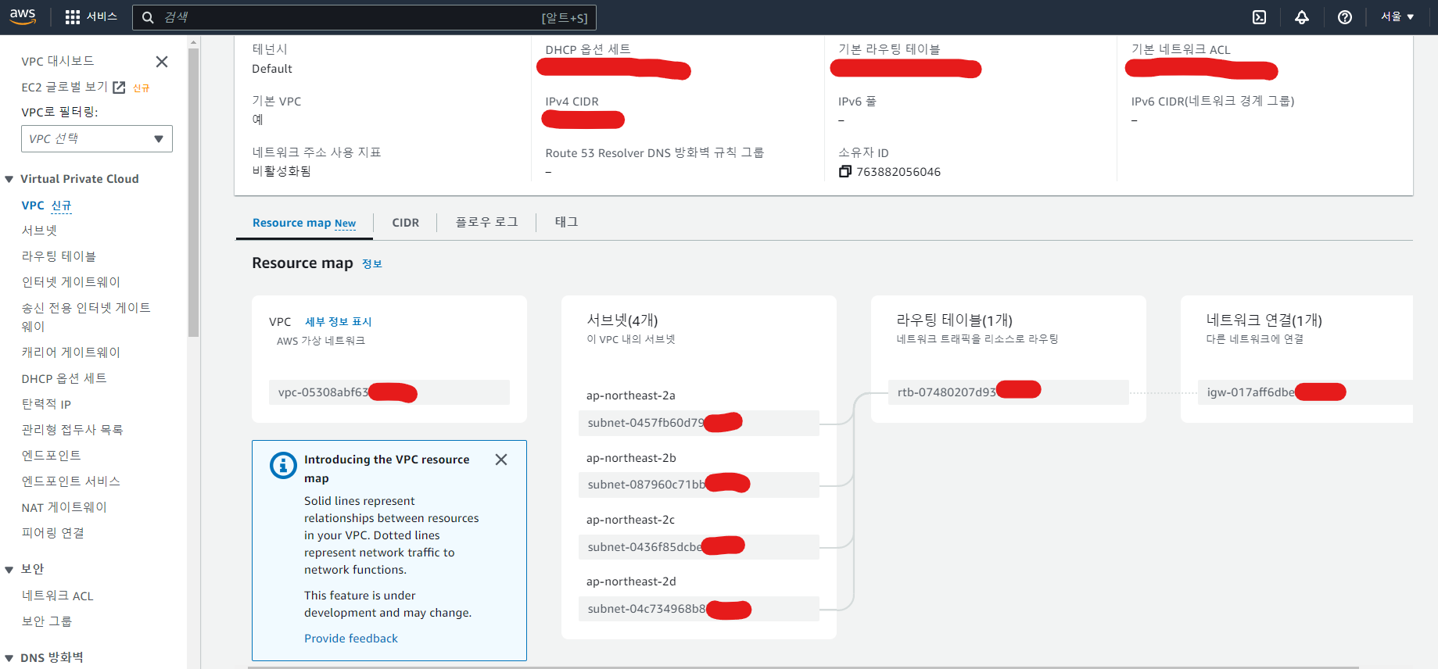The width and height of the screenshot is (1438, 669).
Task: Switch to the tags tab
Action: coord(566,222)
